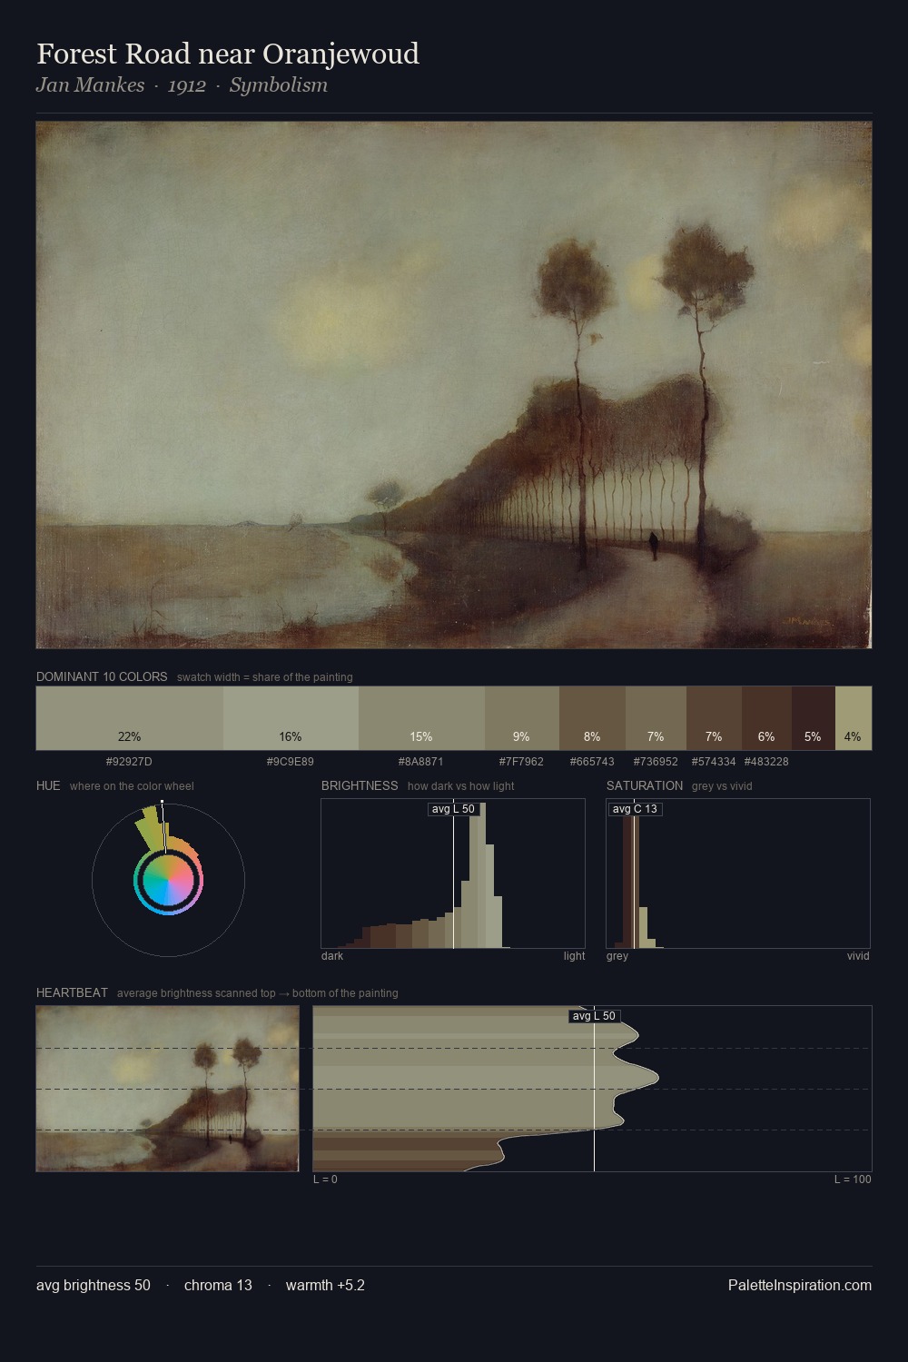Click the 22% swatch #92927D
The image size is (908, 1362).
[130, 718]
